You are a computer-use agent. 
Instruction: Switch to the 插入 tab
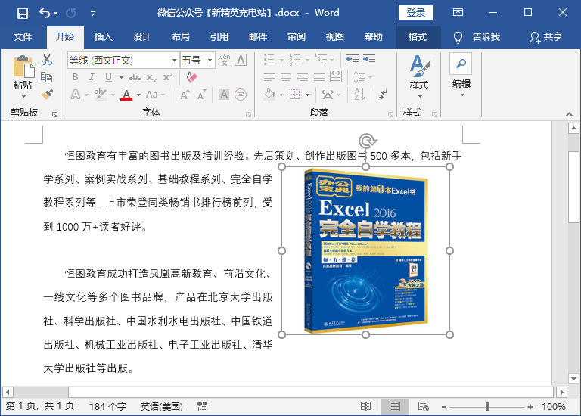click(104, 37)
